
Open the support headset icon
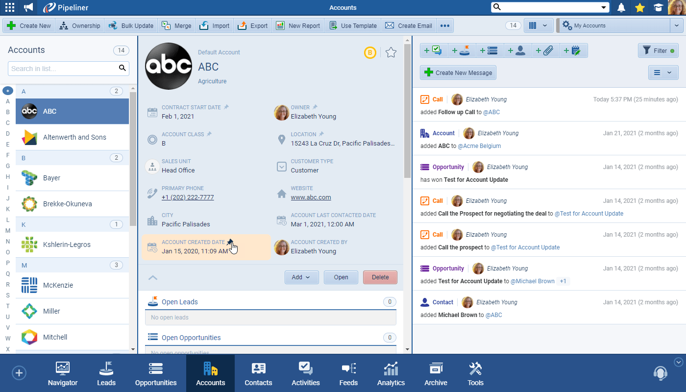660,373
